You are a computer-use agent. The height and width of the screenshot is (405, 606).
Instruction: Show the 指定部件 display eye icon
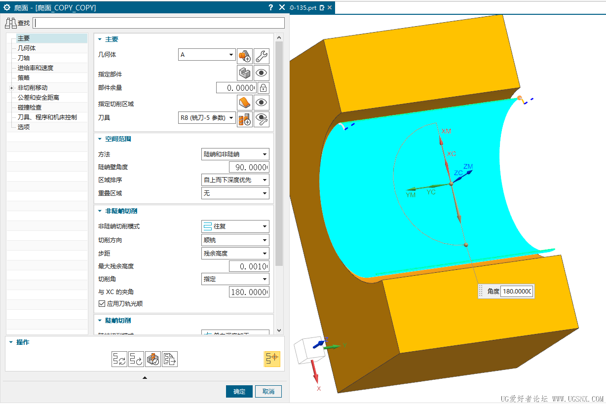click(262, 73)
